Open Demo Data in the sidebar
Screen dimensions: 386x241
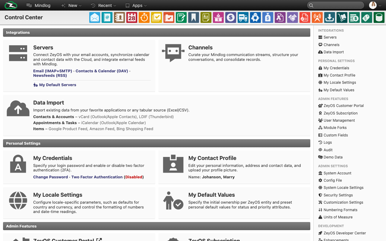point(331,157)
